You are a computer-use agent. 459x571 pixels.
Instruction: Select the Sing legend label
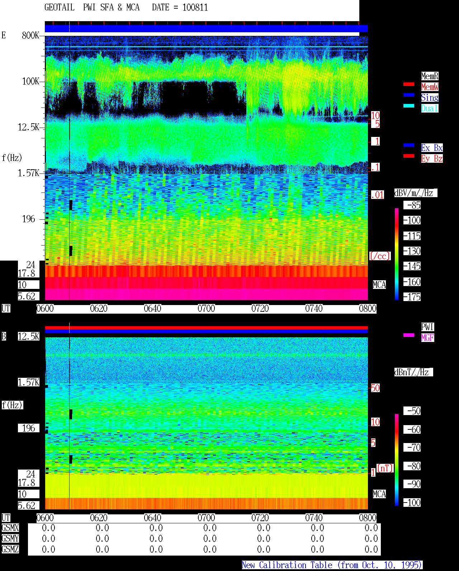430,97
